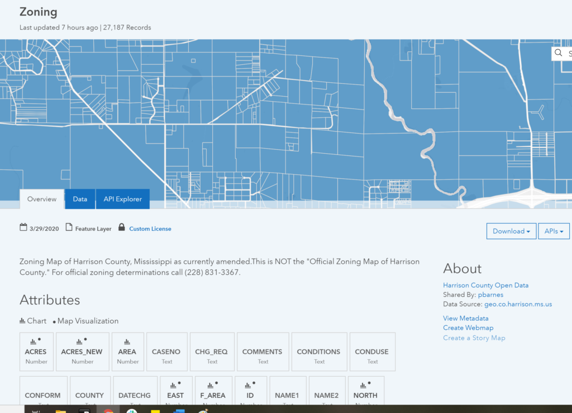Screen dimensions: 572x413
Task: Visit Harrison County Open Data link
Action: click(485, 285)
